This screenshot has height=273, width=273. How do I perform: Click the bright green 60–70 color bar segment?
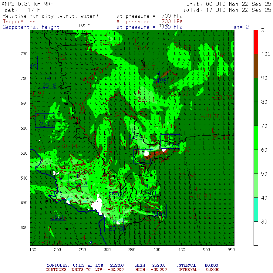(x=256, y=137)
